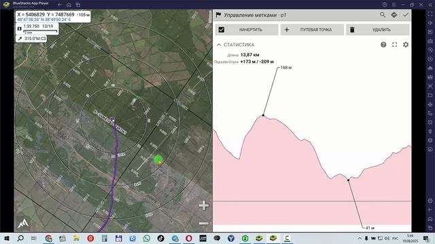435x244 pixels.
Task: Zoom in the map with plus button
Action: [204, 205]
